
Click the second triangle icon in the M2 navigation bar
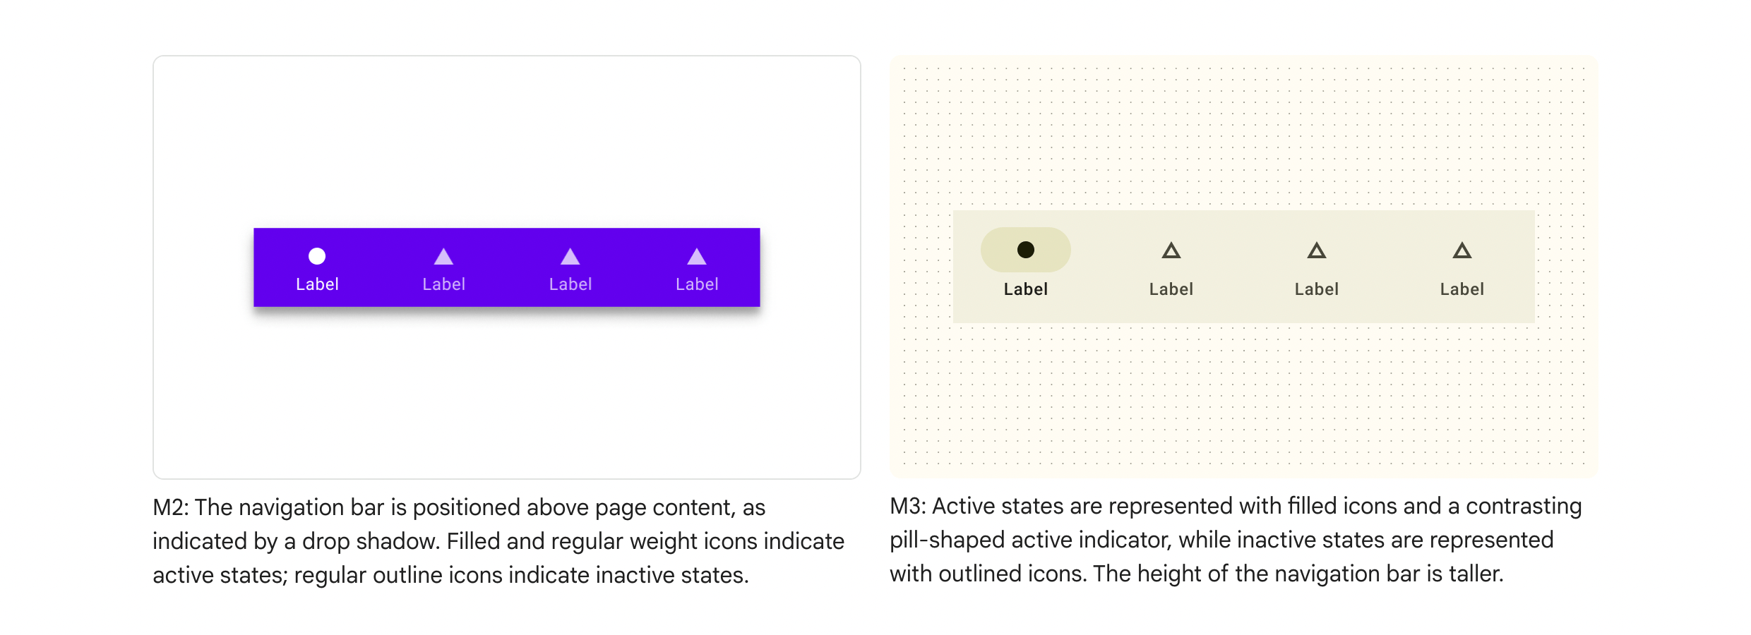tap(443, 256)
